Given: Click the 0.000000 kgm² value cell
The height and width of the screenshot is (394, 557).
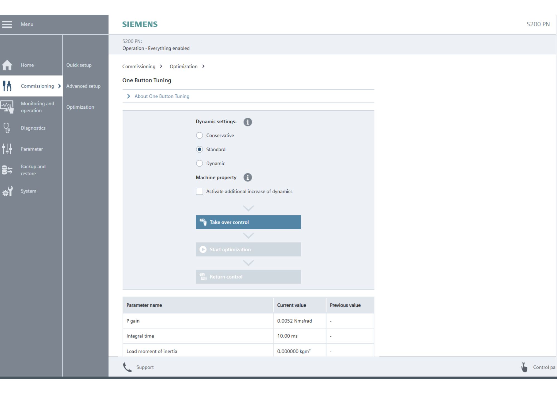Looking at the screenshot, I should pos(299,351).
